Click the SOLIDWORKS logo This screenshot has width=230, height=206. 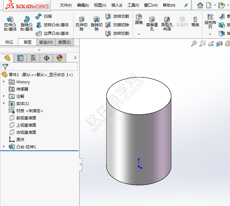click(x=27, y=5)
